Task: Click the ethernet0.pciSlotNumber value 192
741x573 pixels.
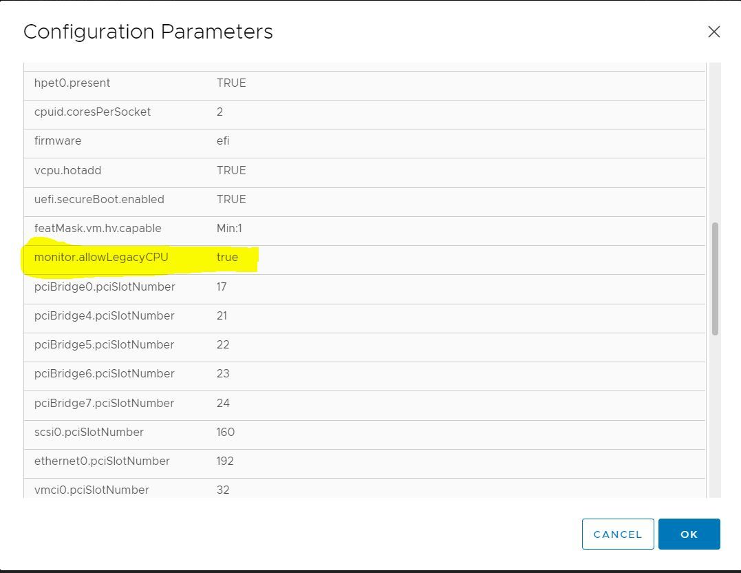Action: tap(225, 461)
